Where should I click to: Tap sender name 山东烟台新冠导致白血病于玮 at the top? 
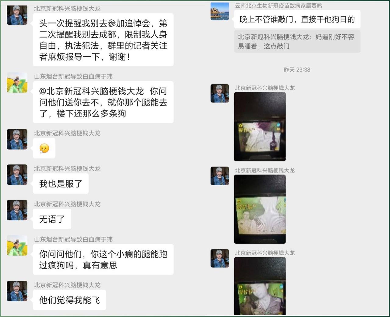coord(73,76)
